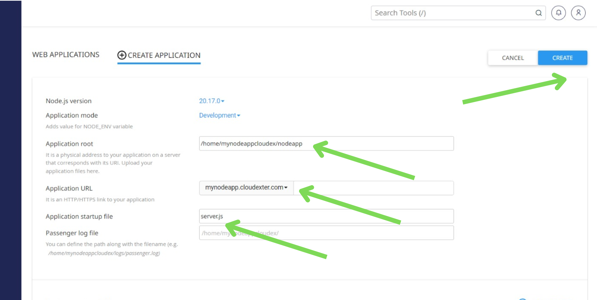
Task: Switch to the Web Applications tab
Action: [x=66, y=55]
